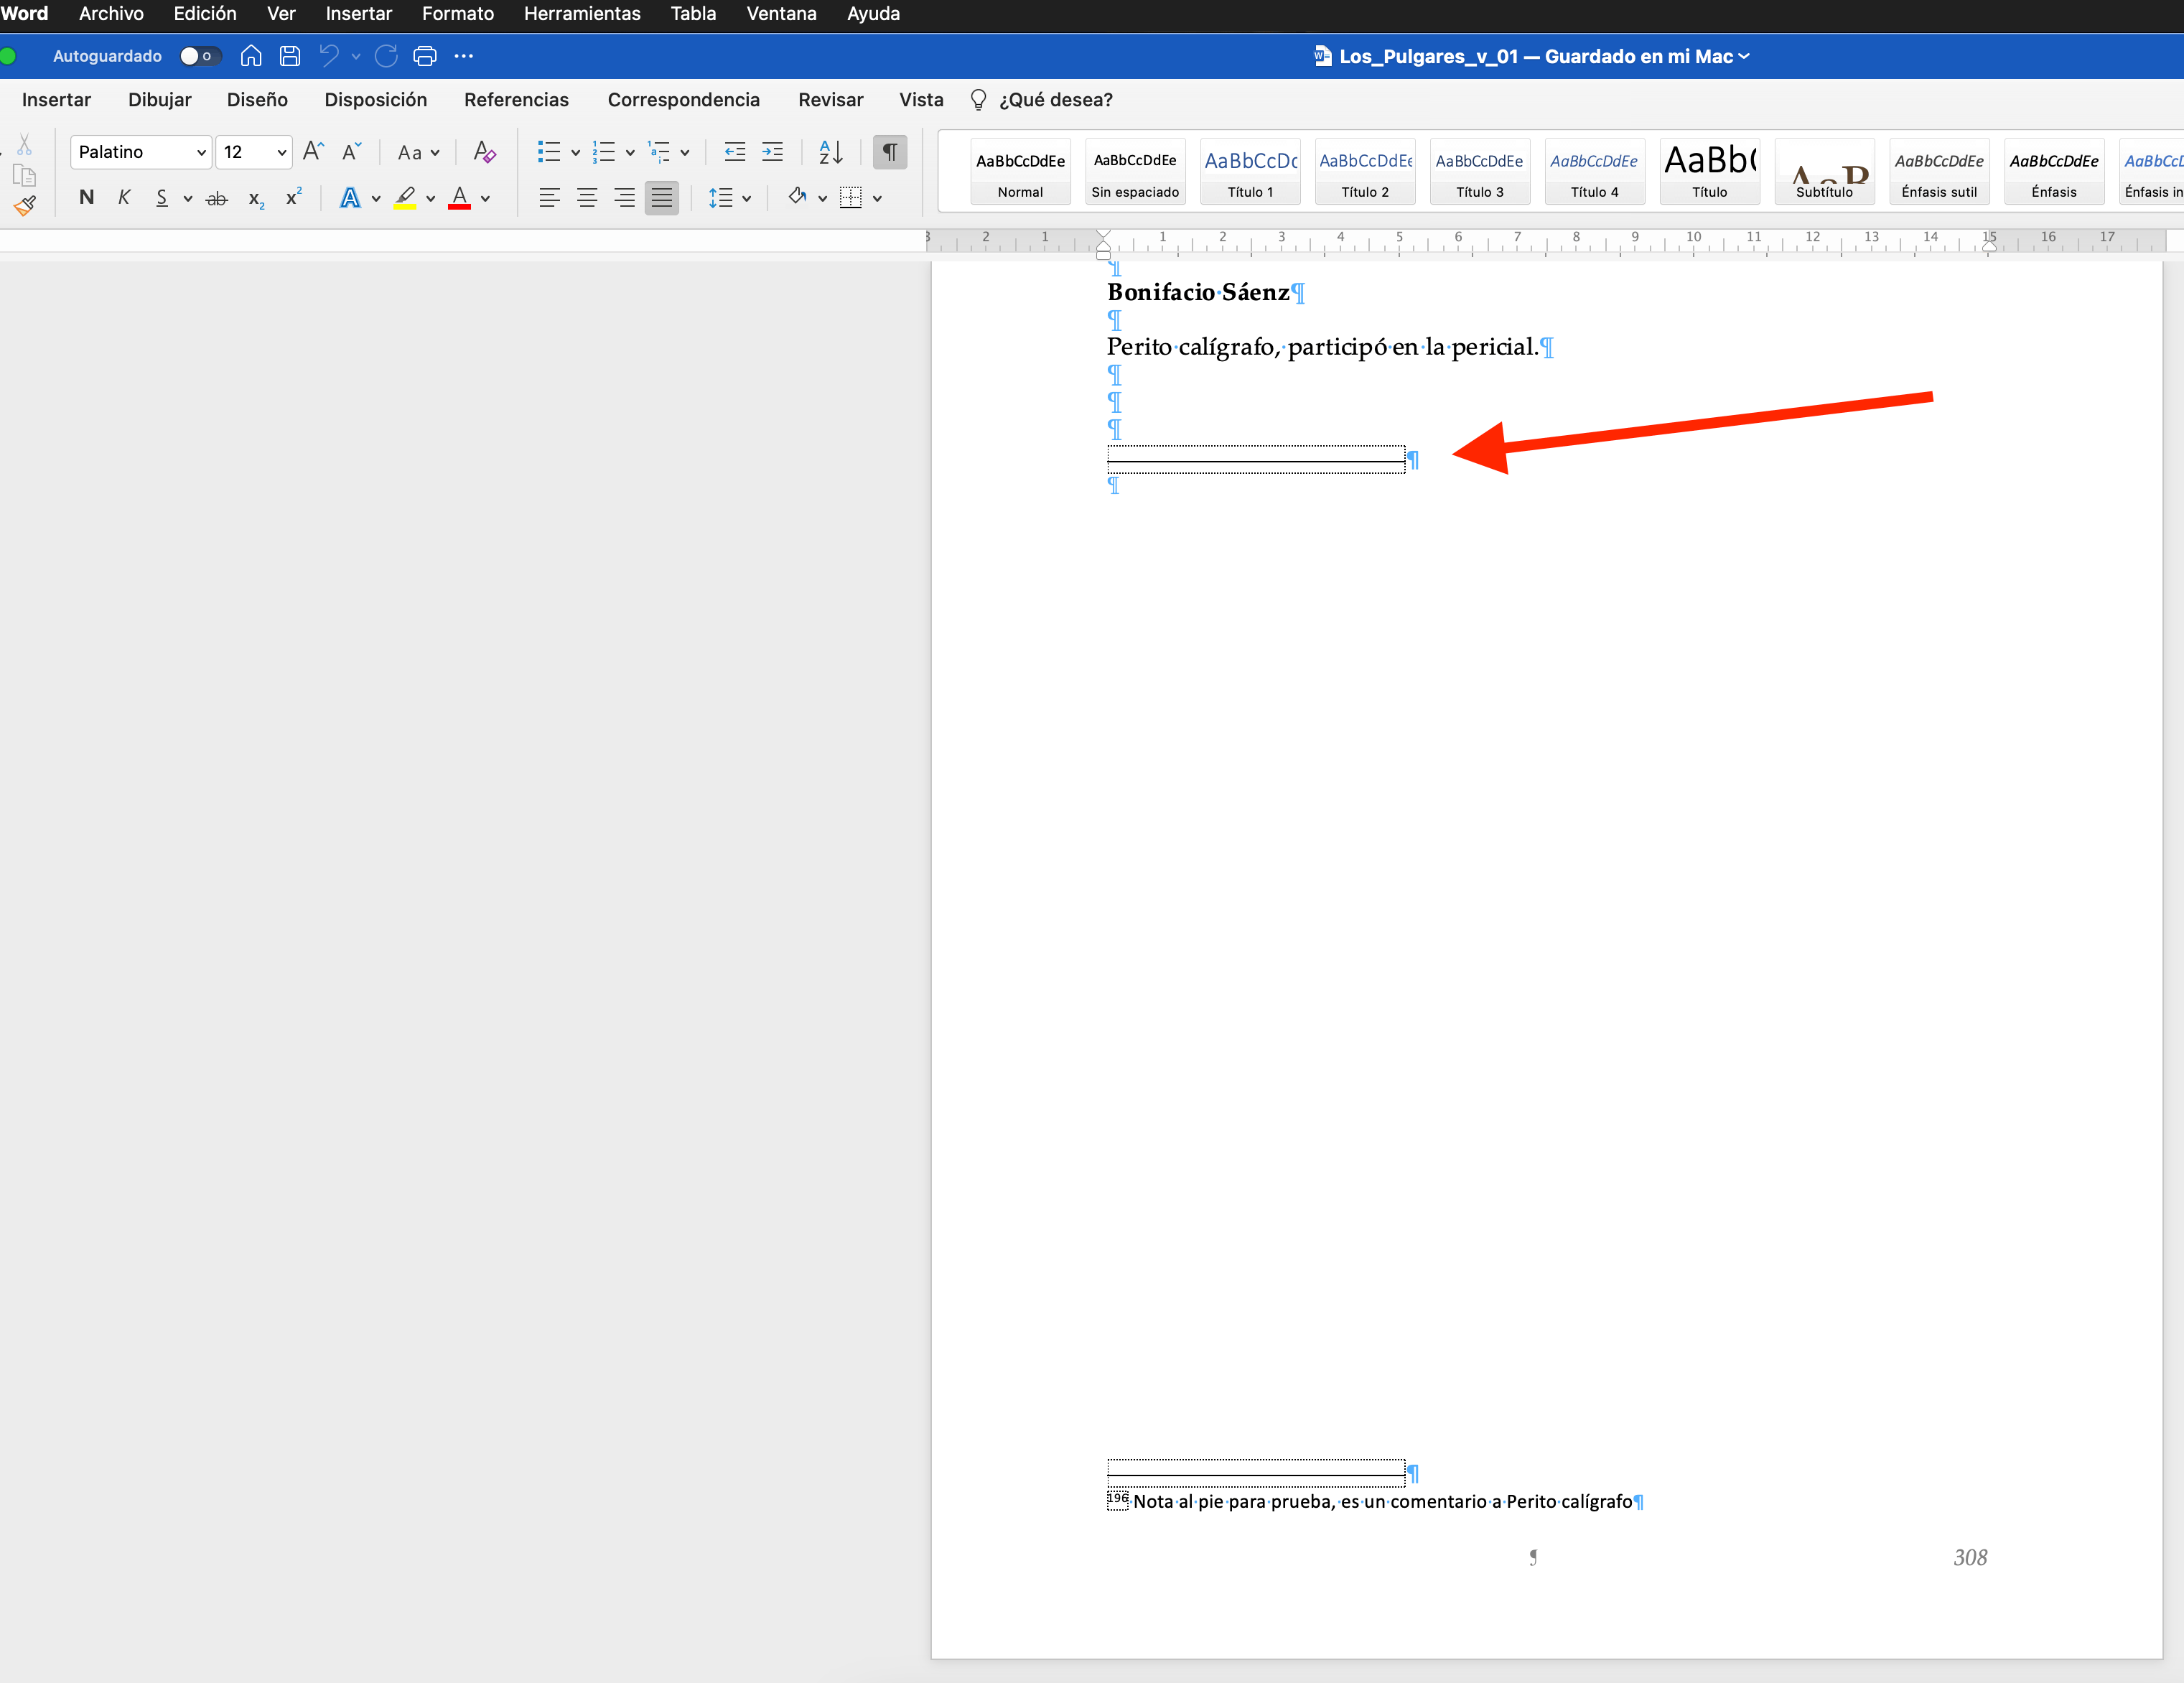Open the Referencias ribbon tab

click(516, 100)
